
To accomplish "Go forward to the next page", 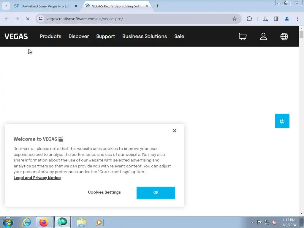I will (17, 19).
